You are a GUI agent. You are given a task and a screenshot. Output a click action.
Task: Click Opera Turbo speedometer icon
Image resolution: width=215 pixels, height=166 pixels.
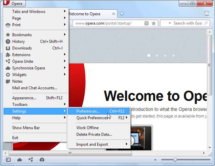click(x=42, y=160)
